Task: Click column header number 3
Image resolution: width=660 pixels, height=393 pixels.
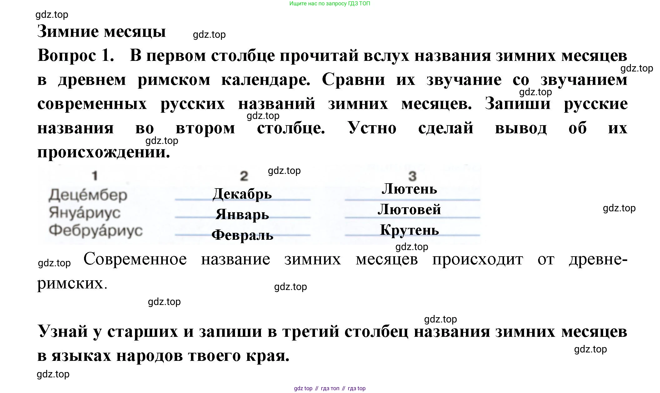Action: (412, 176)
